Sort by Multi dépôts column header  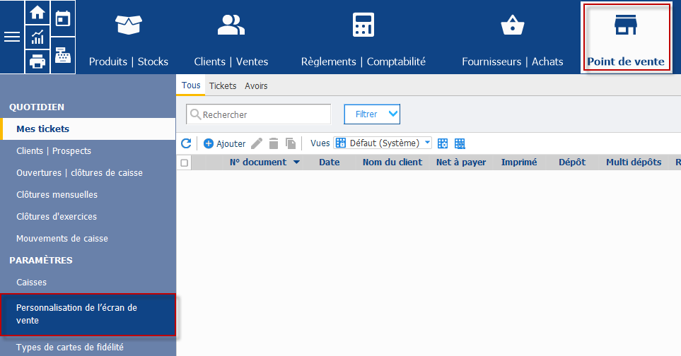tap(634, 162)
